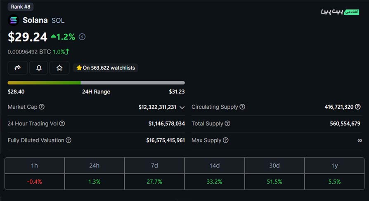Select the 7d column header
Image resolution: width=369 pixels, height=201 pixels.
tap(154, 166)
